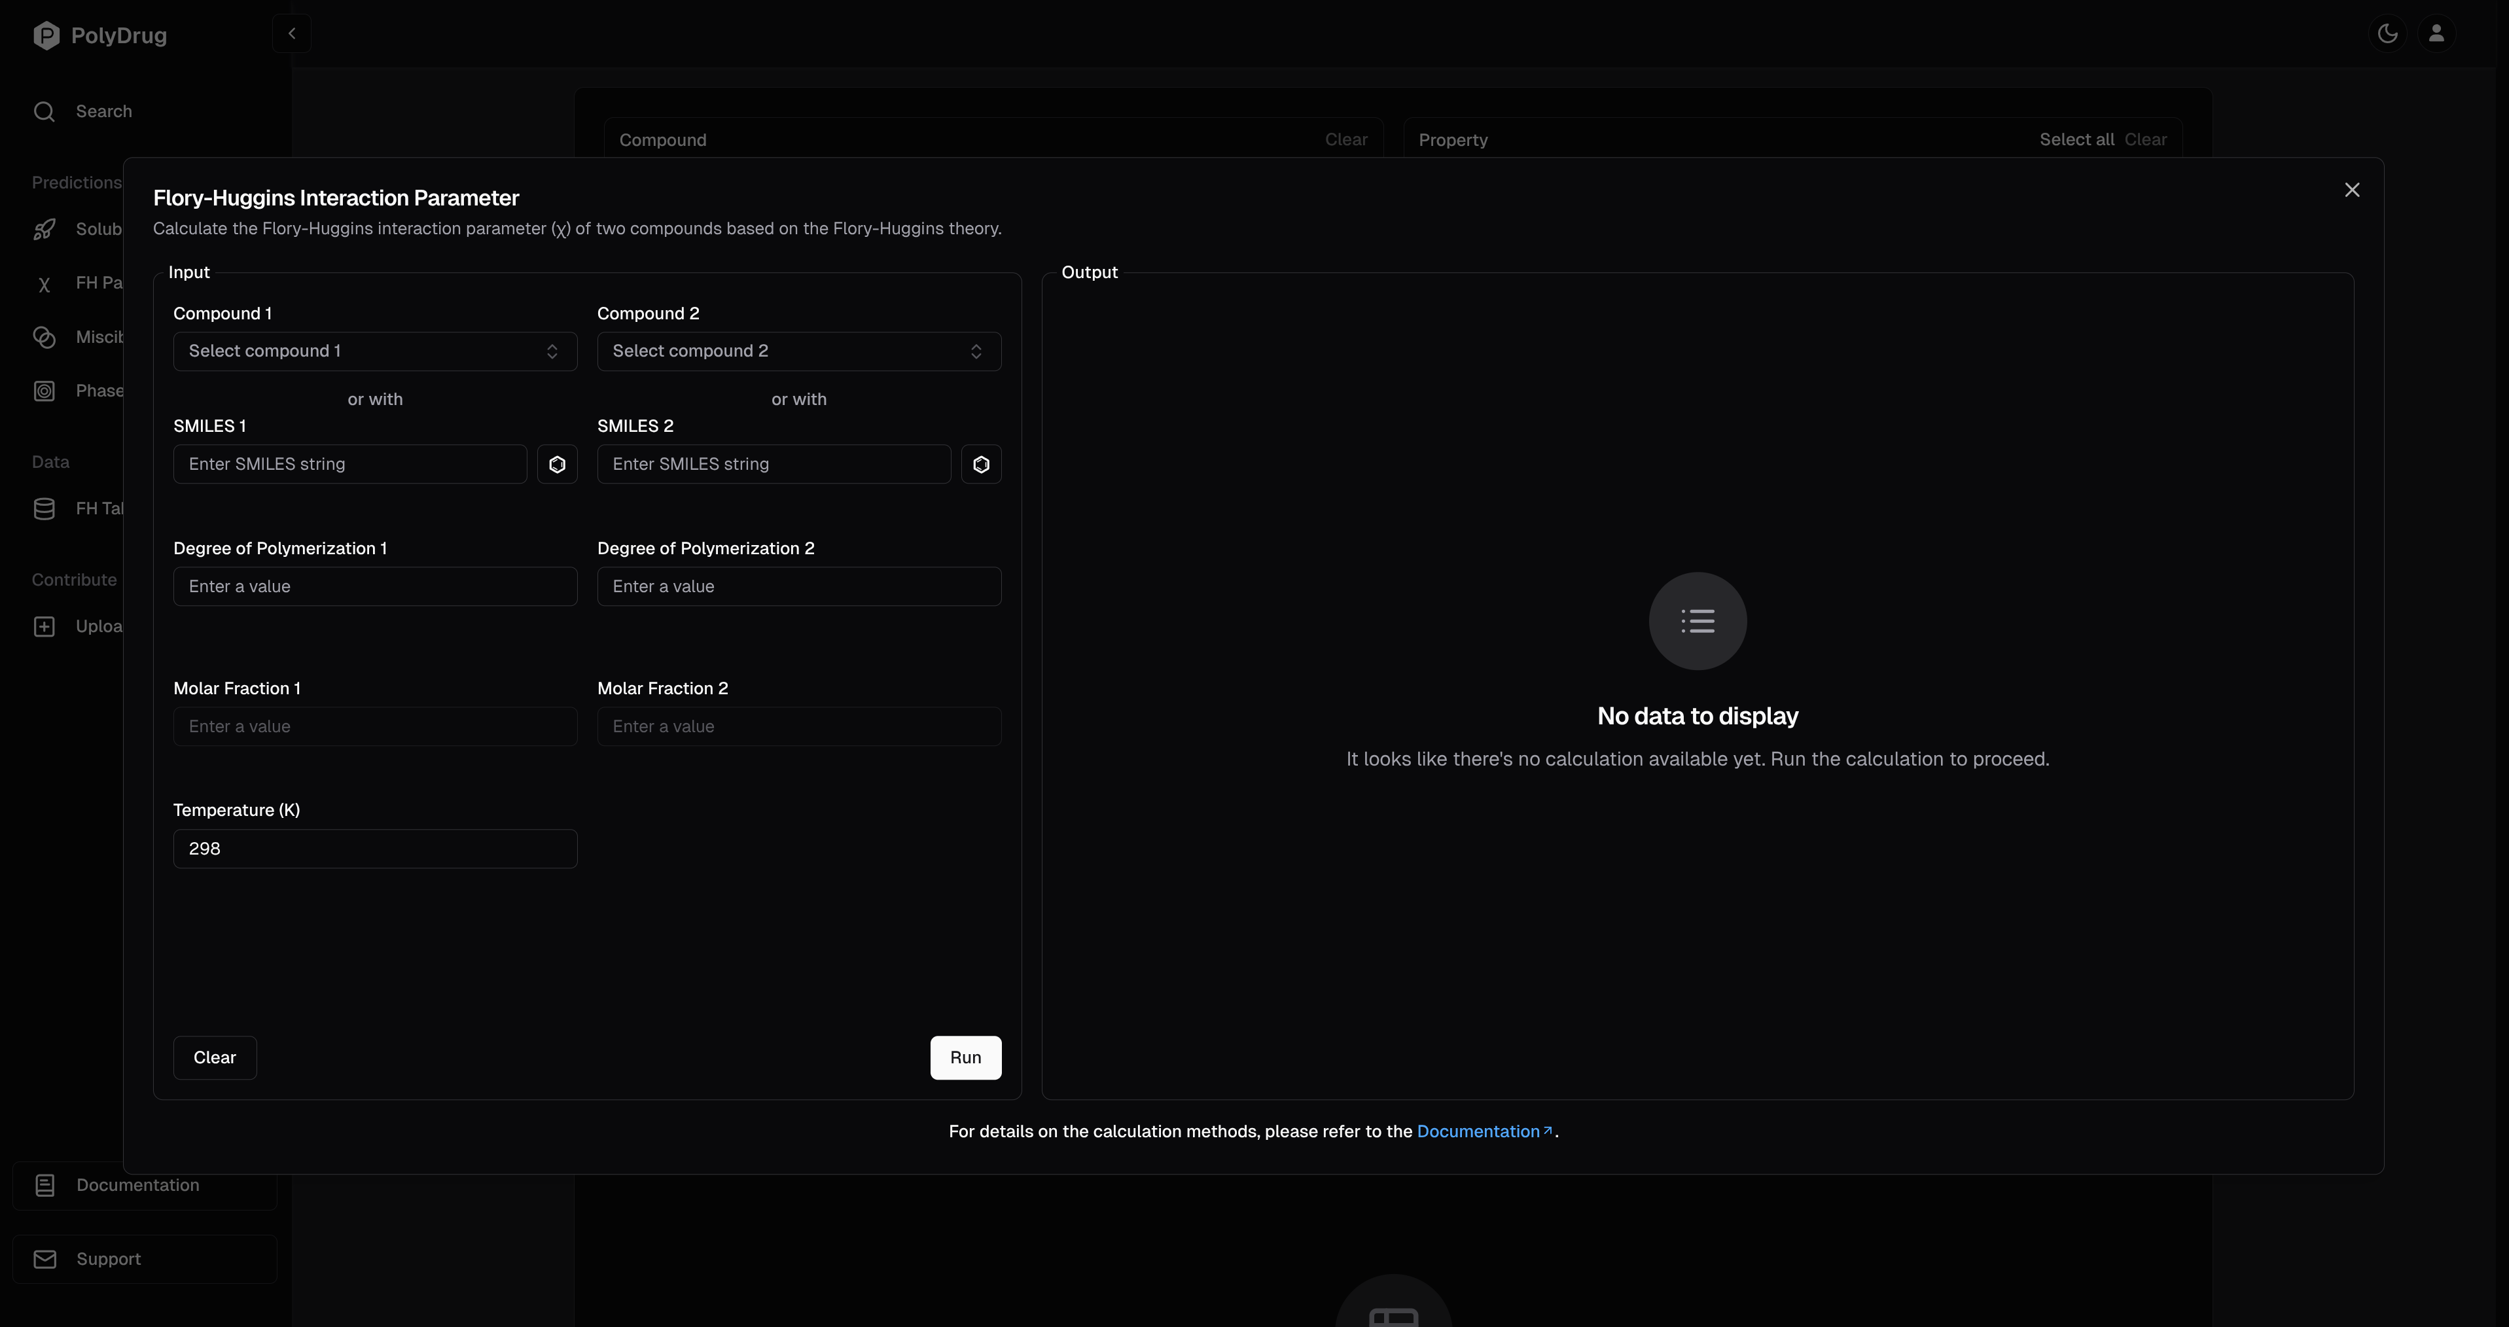This screenshot has width=2509, height=1327.
Task: Open molecule drawer for SMILES 1
Action: [557, 465]
